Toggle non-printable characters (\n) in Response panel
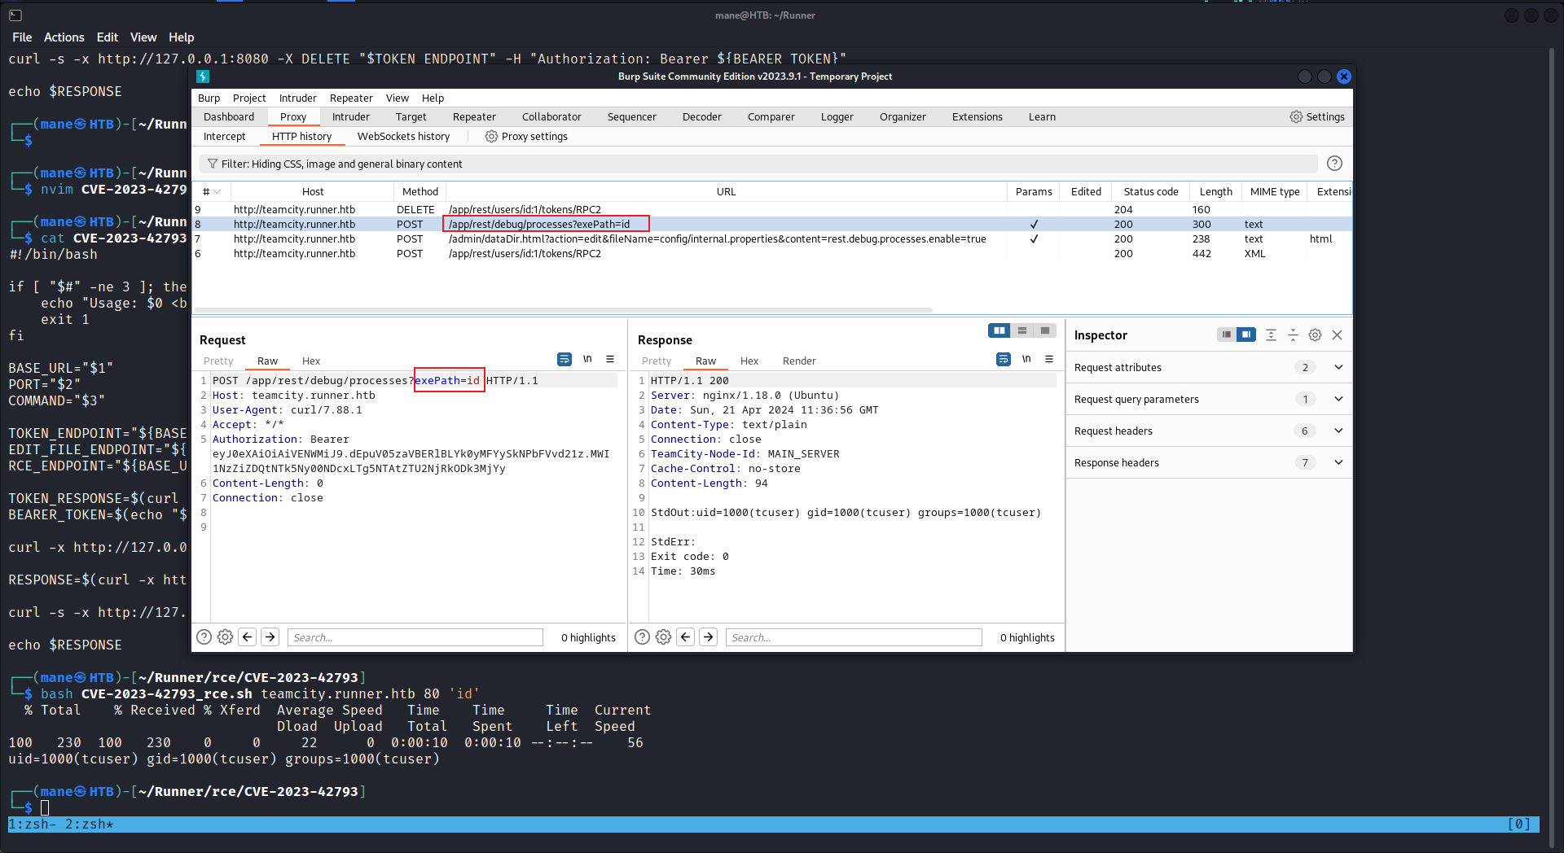Image resolution: width=1564 pixels, height=853 pixels. tap(1026, 359)
